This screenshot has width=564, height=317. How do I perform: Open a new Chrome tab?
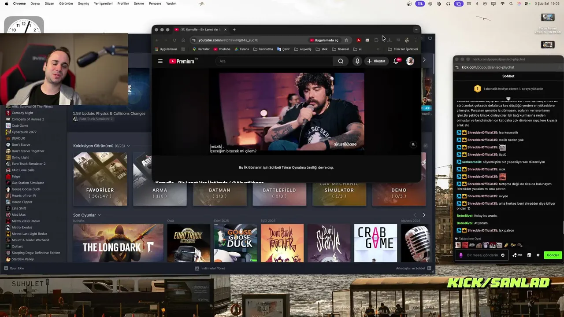tap(234, 29)
